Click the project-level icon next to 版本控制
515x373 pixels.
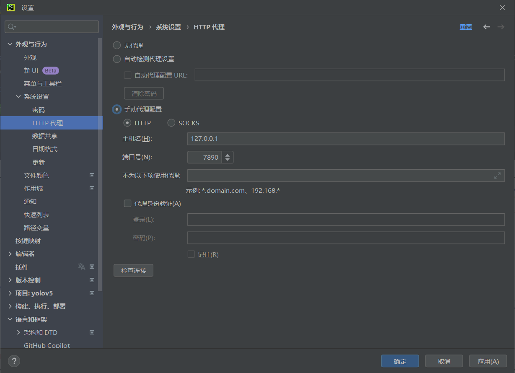click(x=92, y=280)
